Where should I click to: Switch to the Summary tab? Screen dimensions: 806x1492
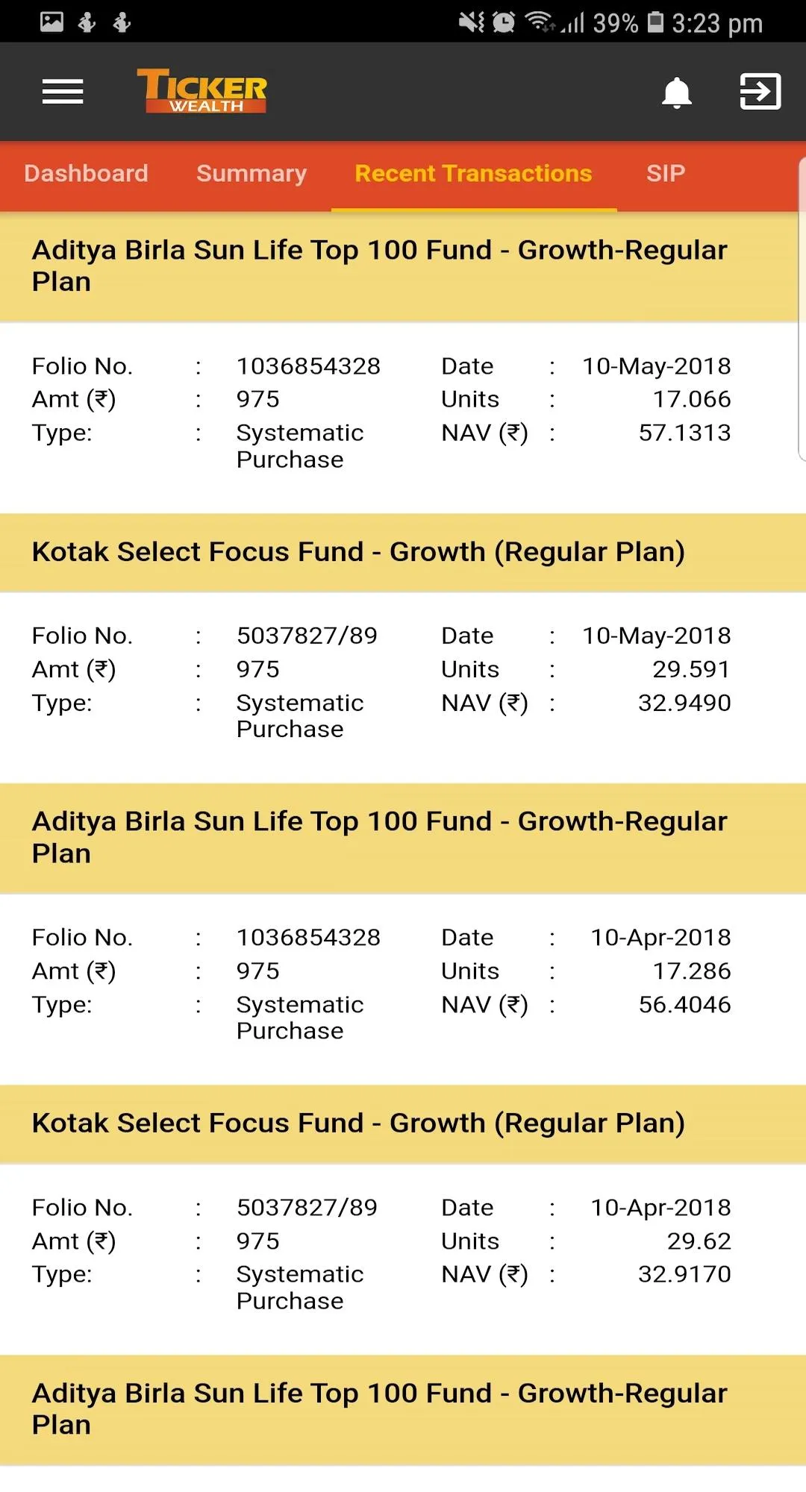click(252, 174)
